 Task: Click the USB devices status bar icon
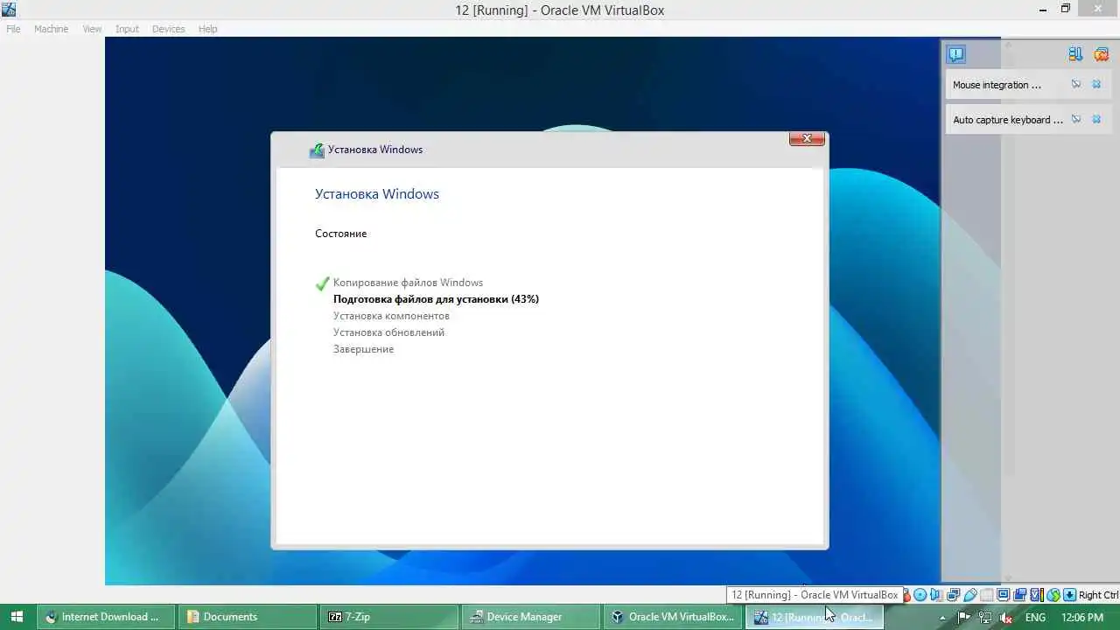(x=970, y=595)
